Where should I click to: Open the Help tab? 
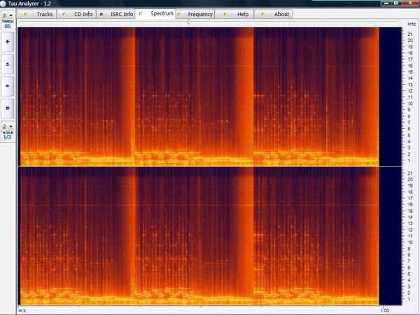pos(234,14)
